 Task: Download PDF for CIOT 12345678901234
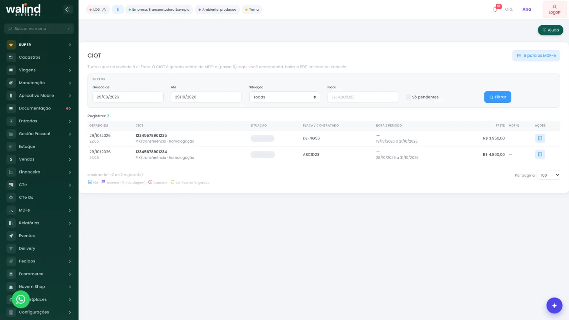(540, 154)
